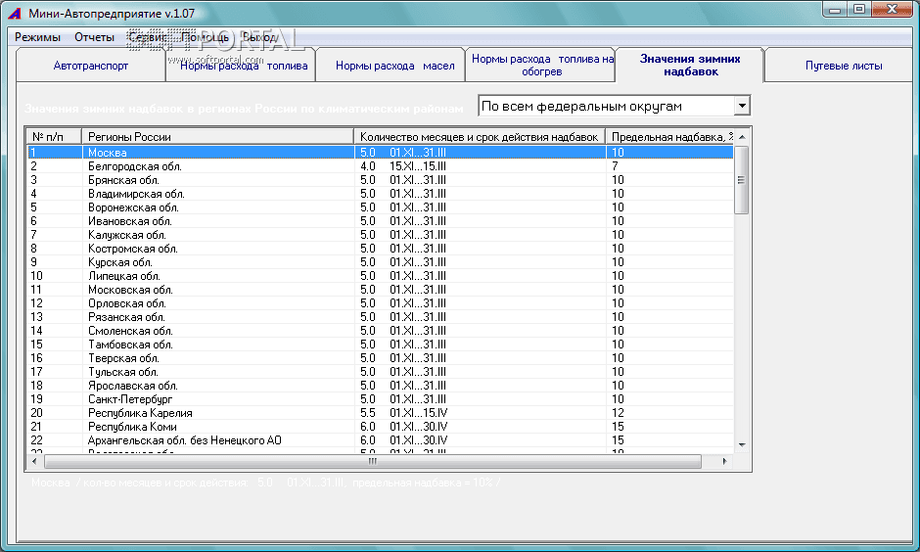
Task: Select the Московская обл. row
Action: click(380, 289)
